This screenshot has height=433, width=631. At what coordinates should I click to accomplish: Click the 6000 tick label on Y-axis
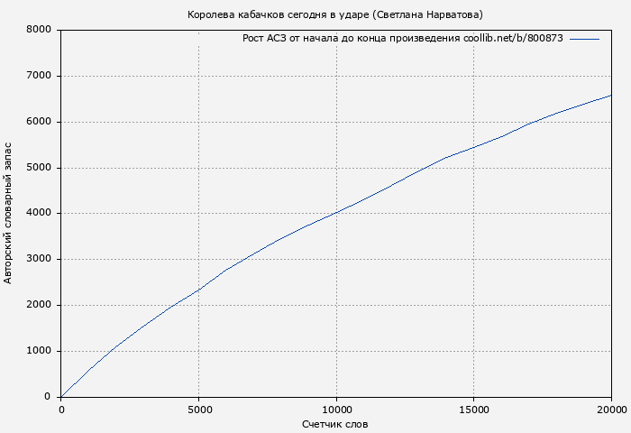click(x=38, y=122)
